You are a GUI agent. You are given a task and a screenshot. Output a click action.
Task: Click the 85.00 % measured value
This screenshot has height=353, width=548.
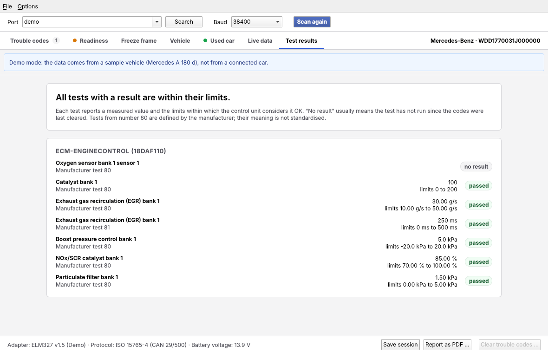tap(446, 258)
